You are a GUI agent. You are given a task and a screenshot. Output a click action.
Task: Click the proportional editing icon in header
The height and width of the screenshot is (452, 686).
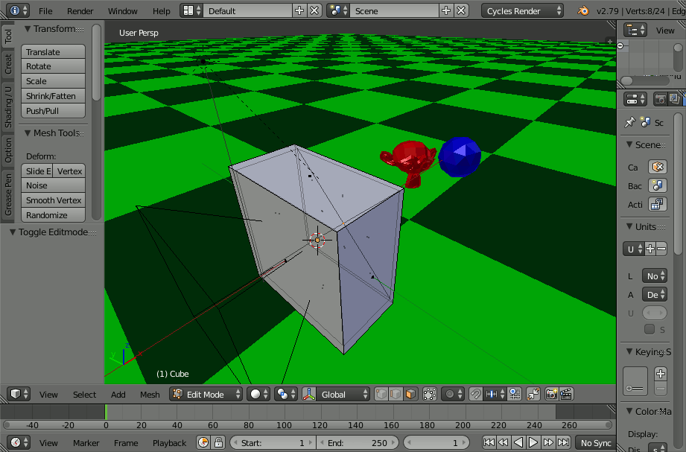(x=449, y=394)
